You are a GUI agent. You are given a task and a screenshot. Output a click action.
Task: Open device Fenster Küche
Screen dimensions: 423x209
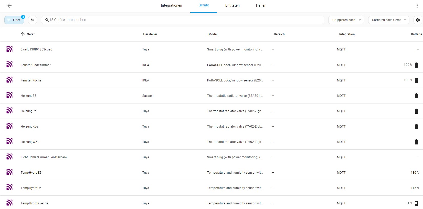click(x=31, y=80)
